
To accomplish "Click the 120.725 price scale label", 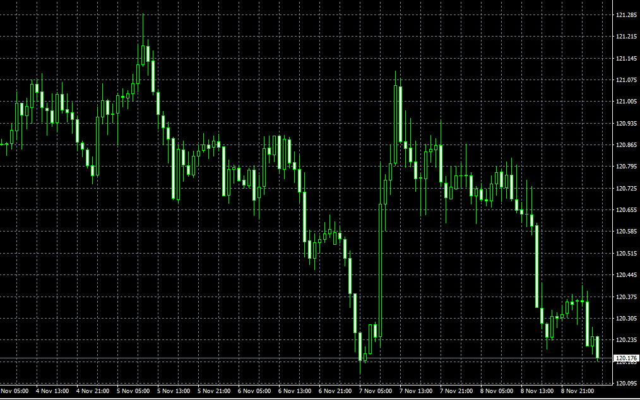I will (627, 189).
